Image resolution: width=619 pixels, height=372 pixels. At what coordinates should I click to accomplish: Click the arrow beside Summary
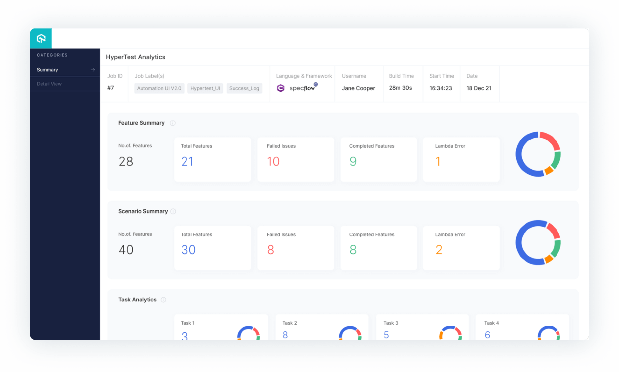point(93,70)
